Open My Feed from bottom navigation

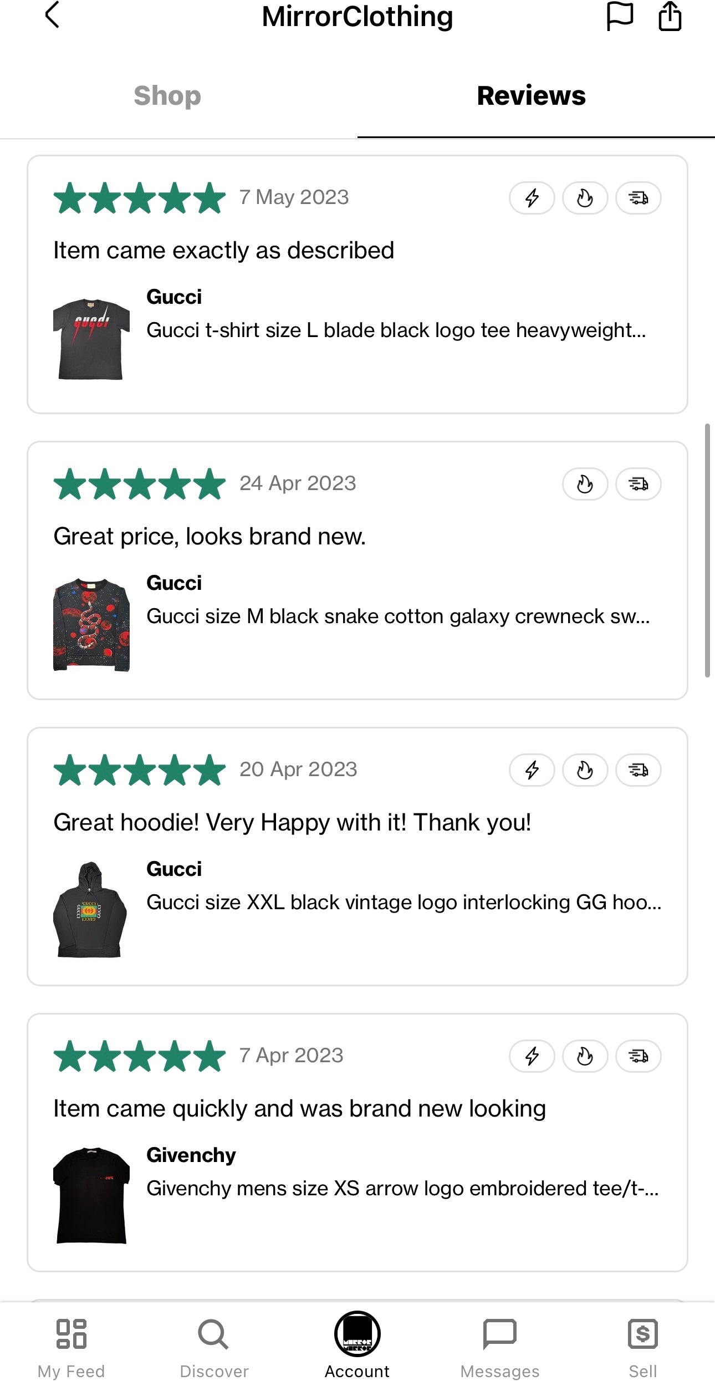pyautogui.click(x=71, y=1334)
